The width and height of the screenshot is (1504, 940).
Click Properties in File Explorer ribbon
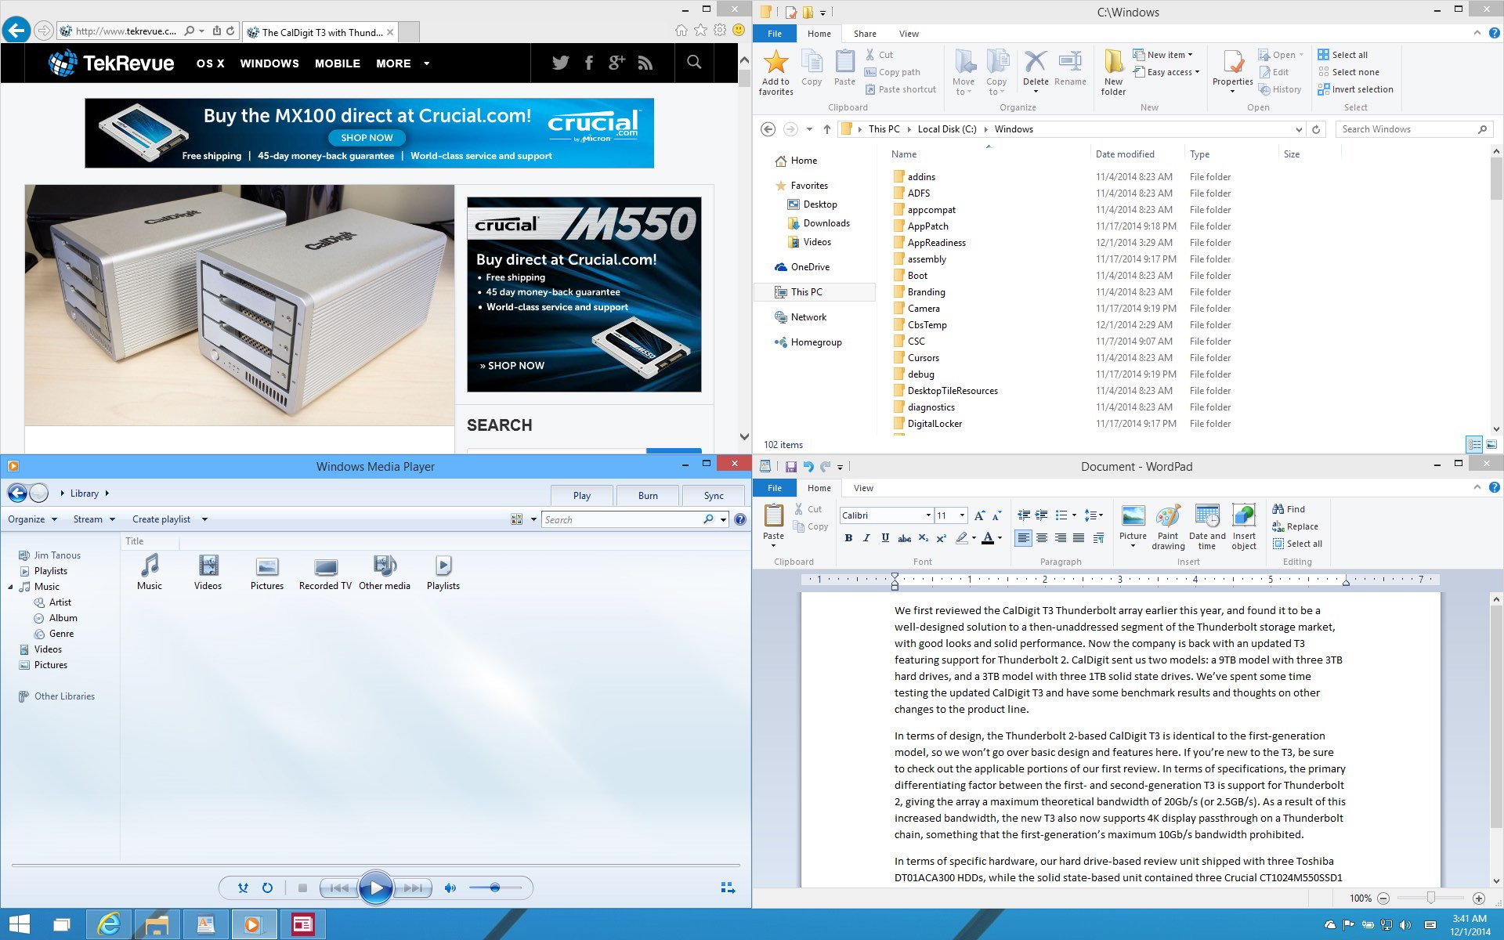1233,72
